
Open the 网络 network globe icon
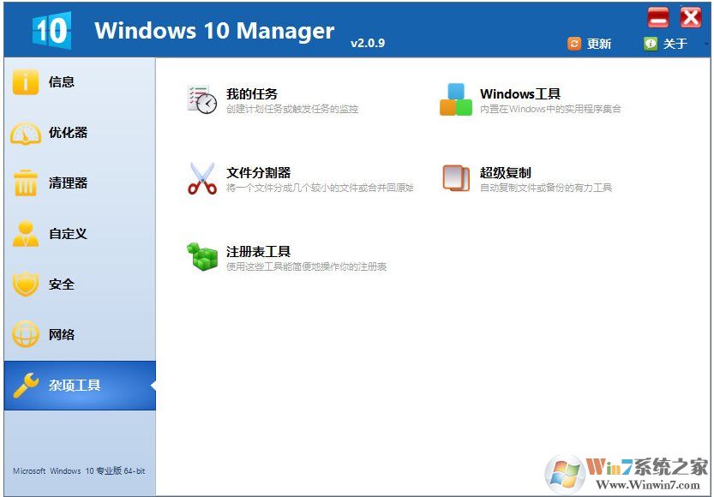point(26,334)
